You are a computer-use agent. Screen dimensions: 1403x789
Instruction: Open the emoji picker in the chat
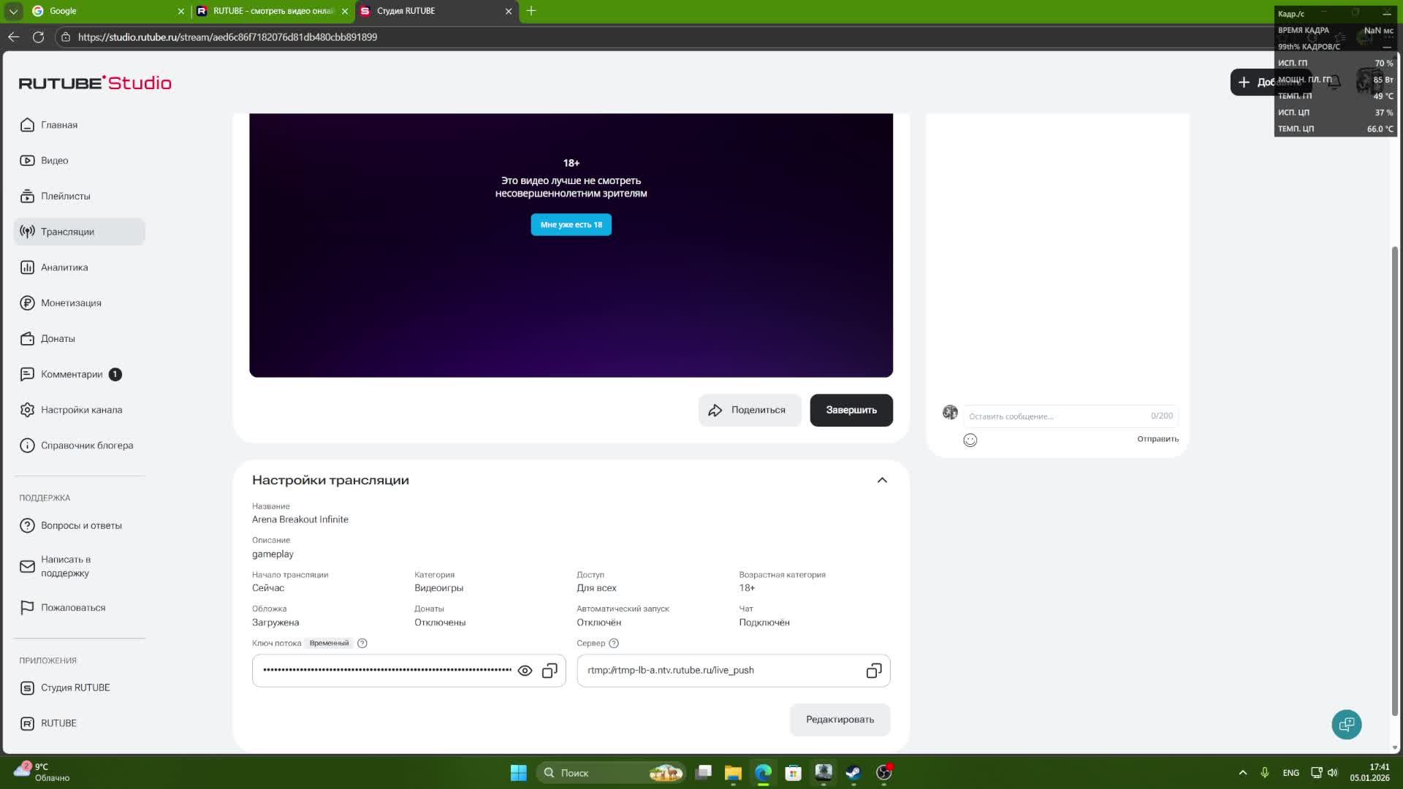tap(970, 440)
